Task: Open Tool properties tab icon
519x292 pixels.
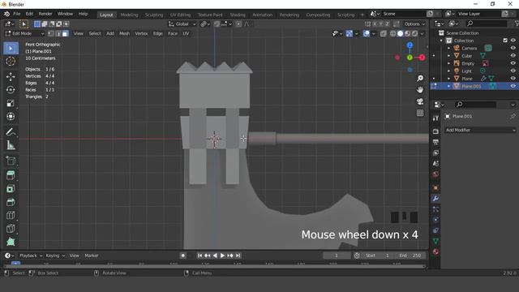Action: coord(435,118)
